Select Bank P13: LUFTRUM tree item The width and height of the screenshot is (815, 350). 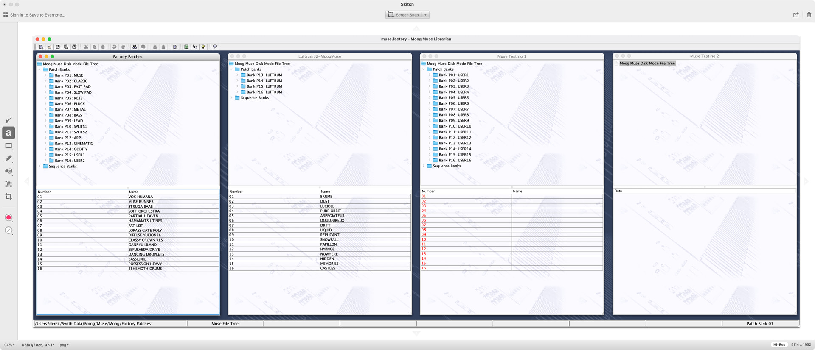pos(264,75)
